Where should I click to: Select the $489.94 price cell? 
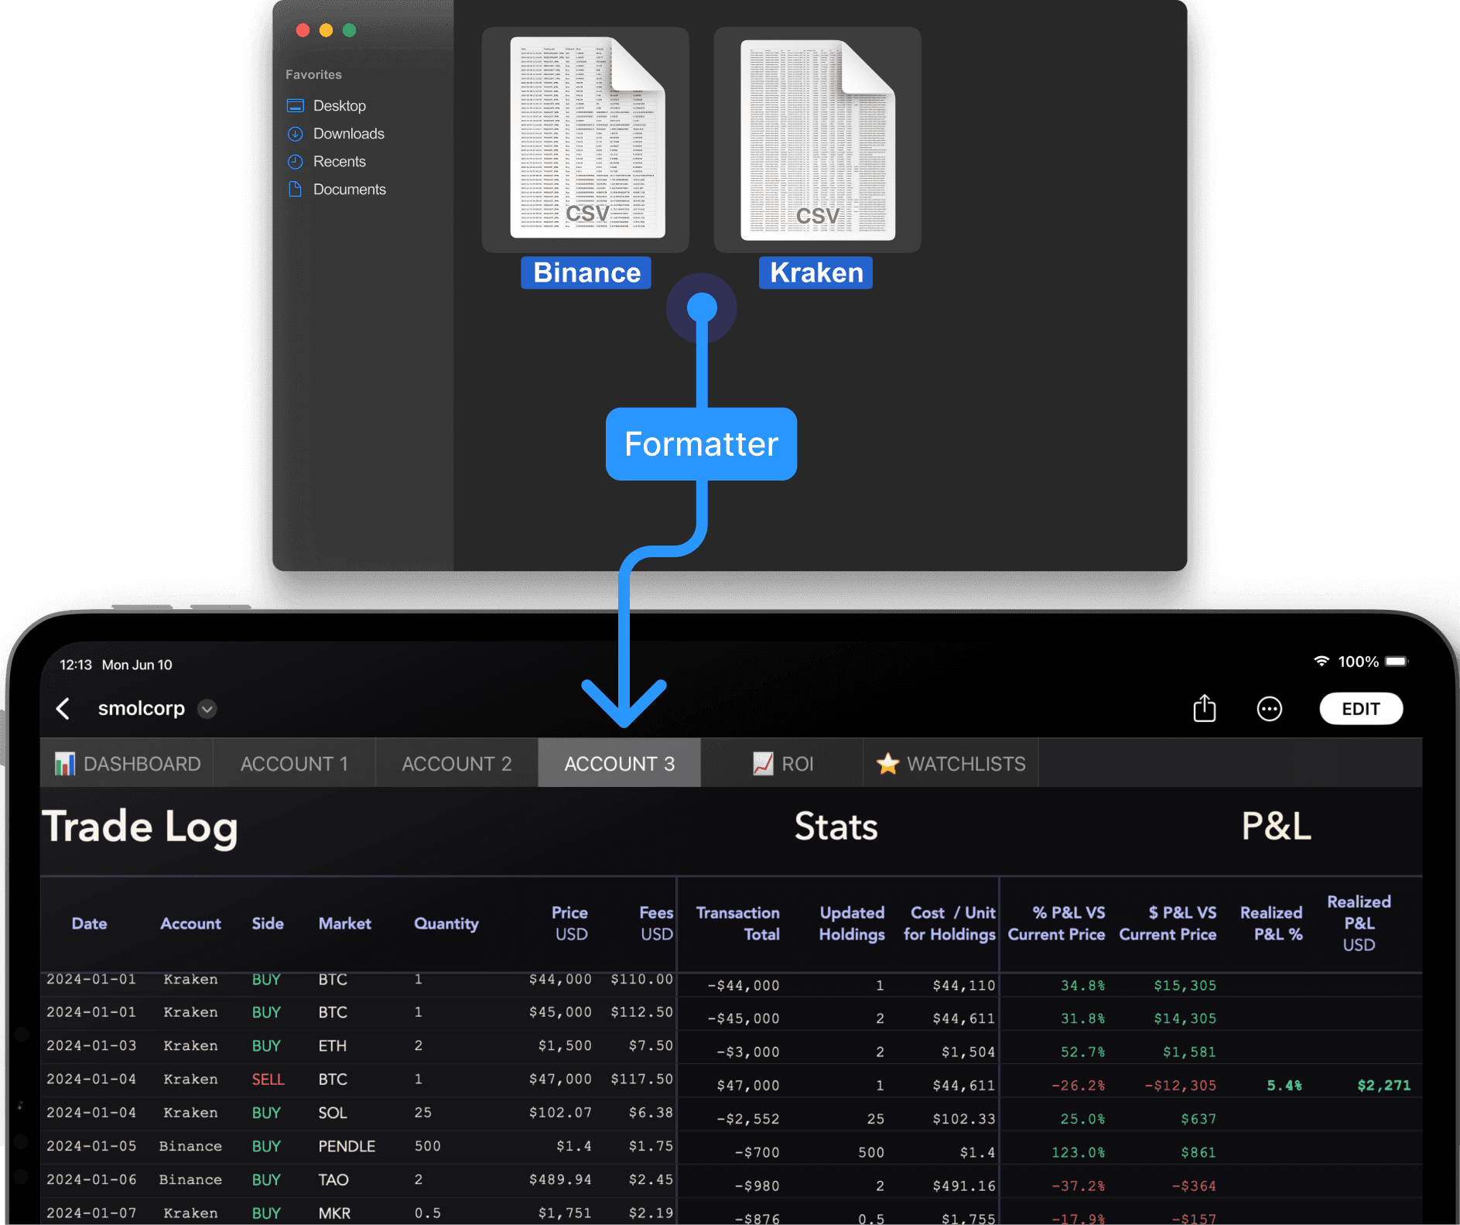(560, 1179)
